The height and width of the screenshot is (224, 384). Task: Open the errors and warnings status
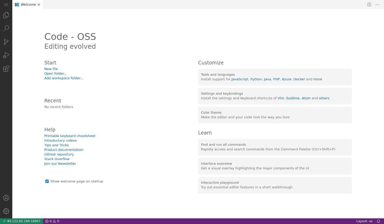coord(52,221)
